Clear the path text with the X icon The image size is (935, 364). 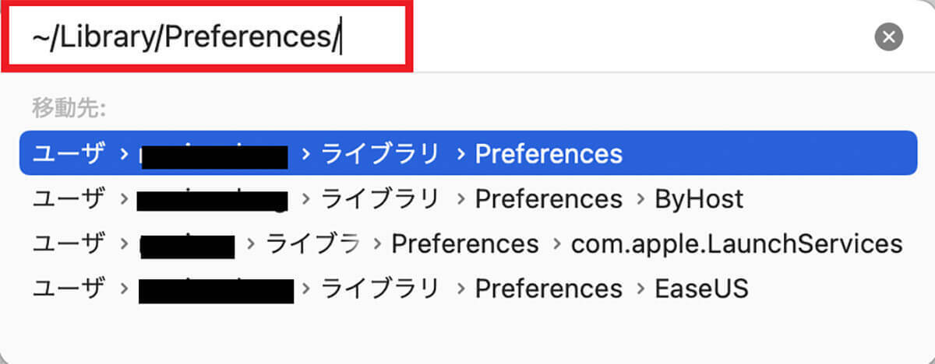point(888,37)
